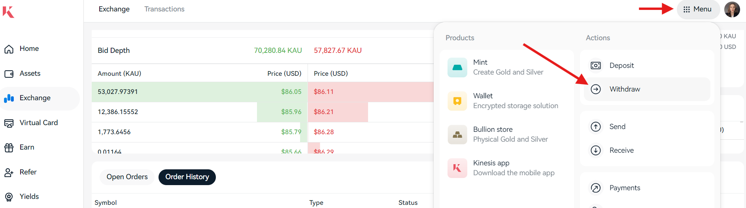
Task: Open the Earn gift icon
Action: tap(9, 148)
